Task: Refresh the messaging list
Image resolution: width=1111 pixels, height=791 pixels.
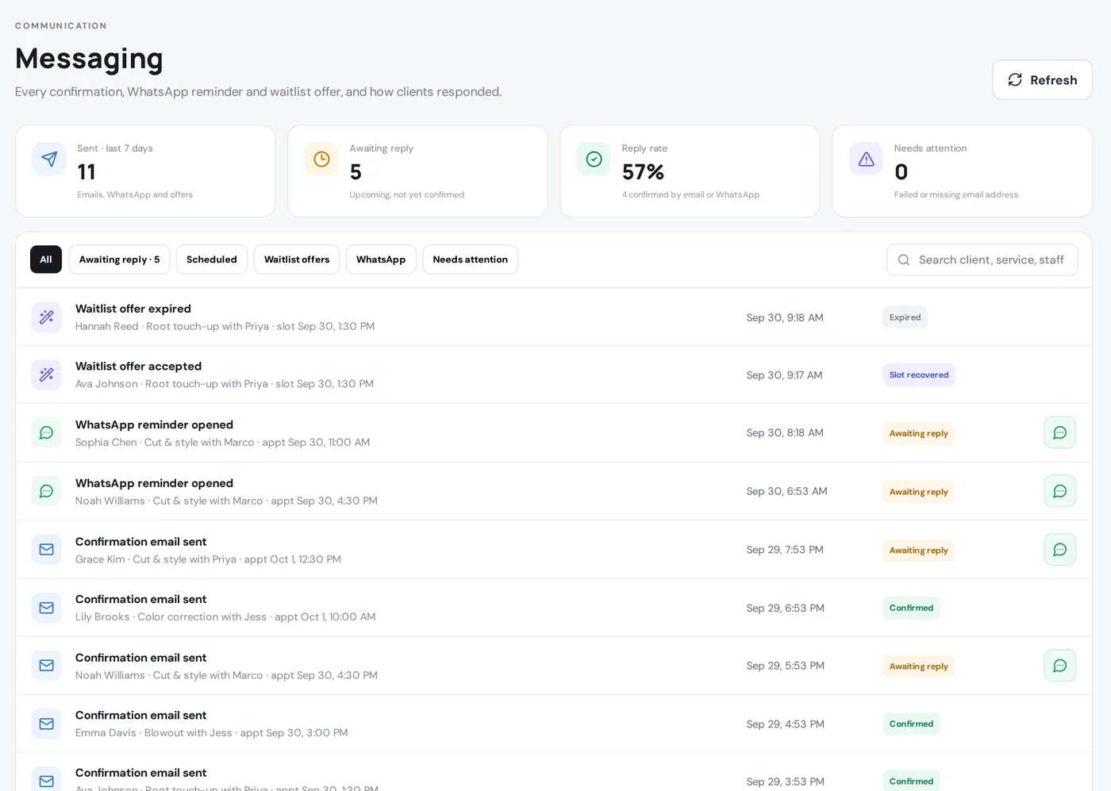Action: click(1042, 80)
